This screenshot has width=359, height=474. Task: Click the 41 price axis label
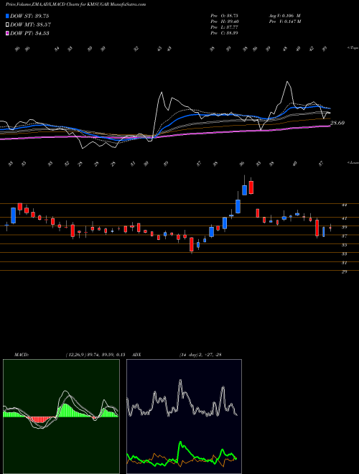coord(344,218)
